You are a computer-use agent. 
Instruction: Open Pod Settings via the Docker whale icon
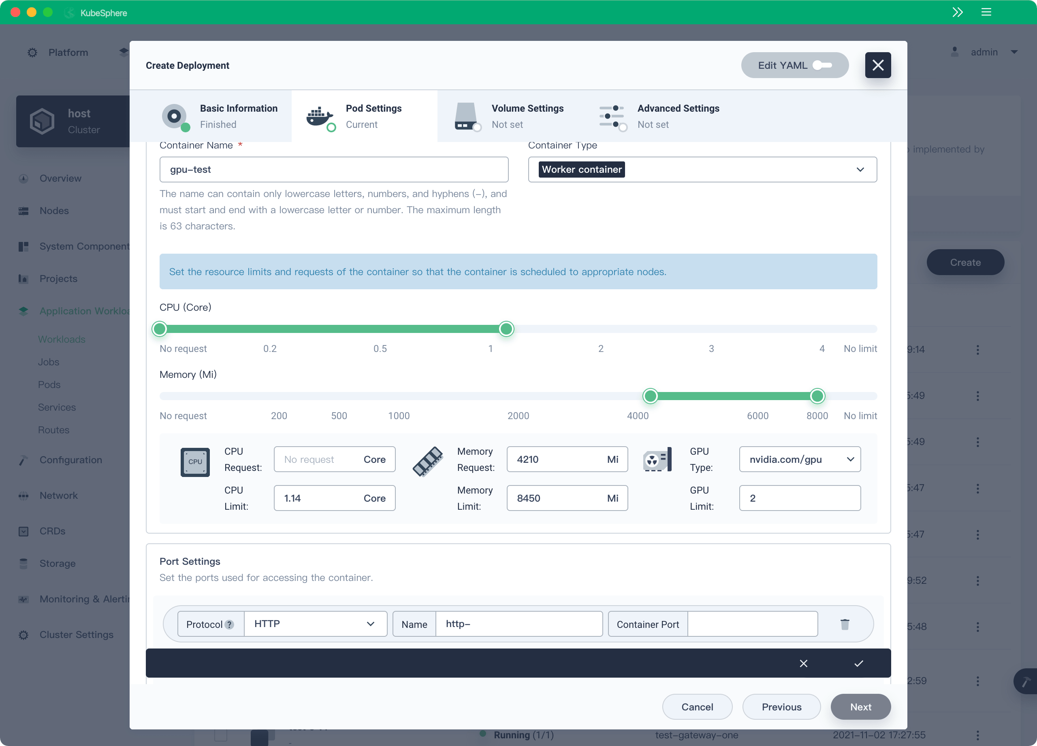(319, 117)
